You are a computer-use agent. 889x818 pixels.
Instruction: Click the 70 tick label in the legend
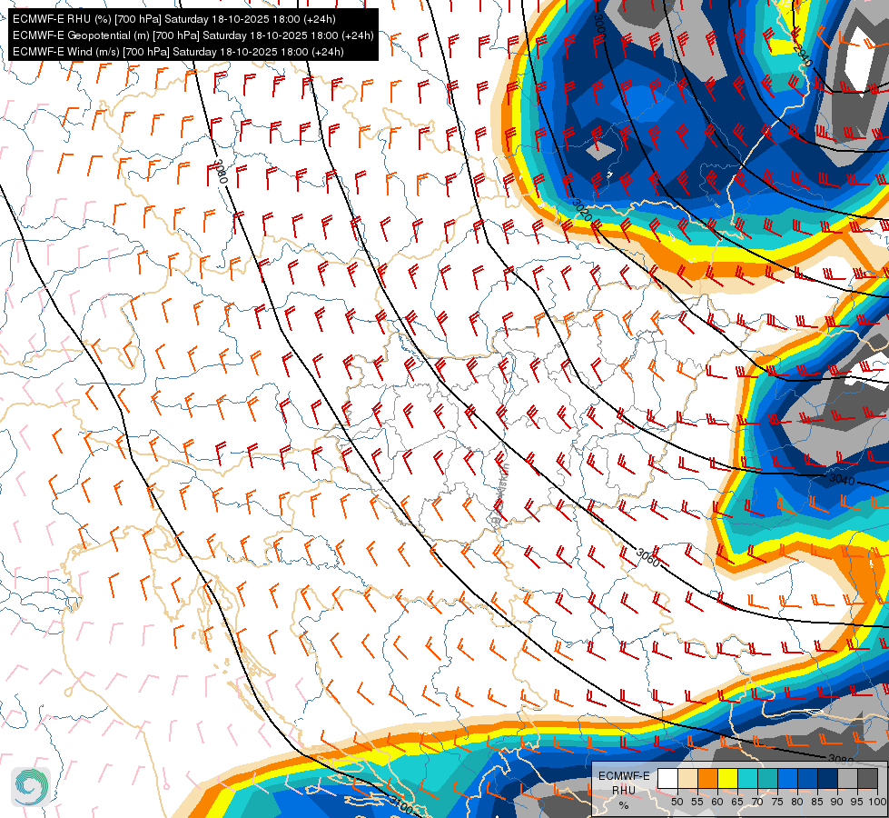coord(757,802)
